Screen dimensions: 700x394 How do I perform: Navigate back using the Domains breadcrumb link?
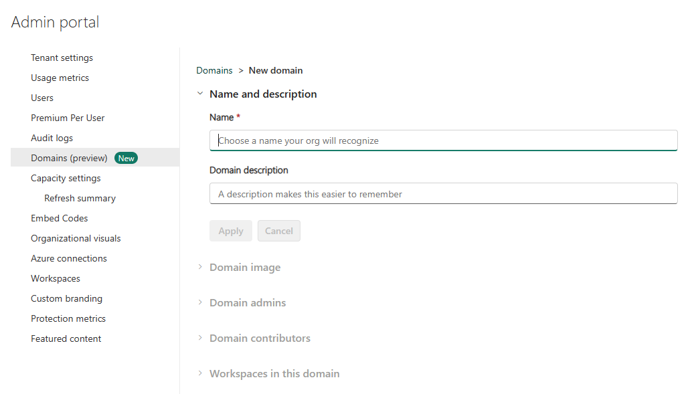click(x=214, y=70)
